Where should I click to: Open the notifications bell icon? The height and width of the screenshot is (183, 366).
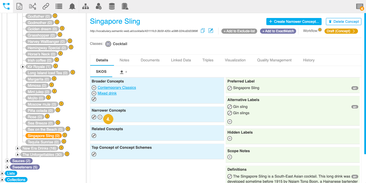pyautogui.click(x=72, y=6)
